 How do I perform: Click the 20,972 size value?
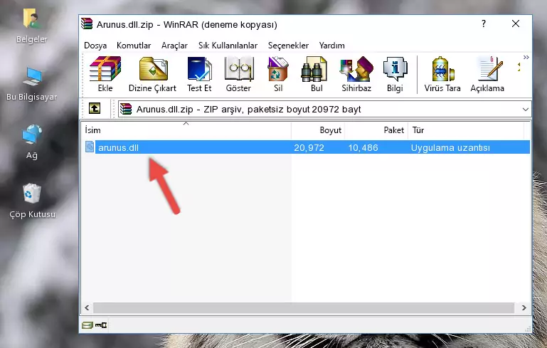[x=309, y=147]
